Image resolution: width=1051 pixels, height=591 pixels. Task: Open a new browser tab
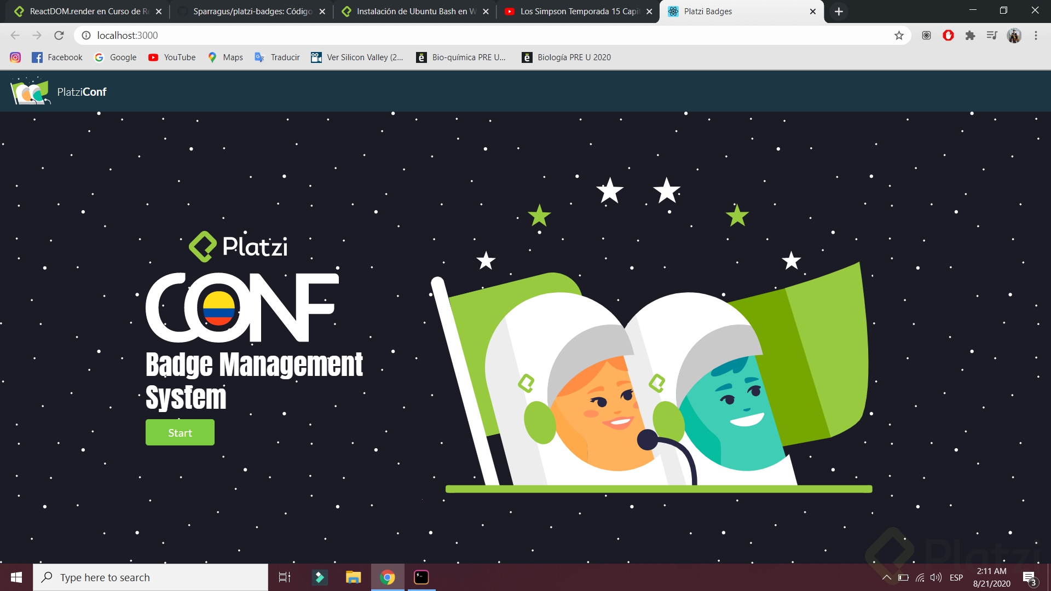pos(839,11)
